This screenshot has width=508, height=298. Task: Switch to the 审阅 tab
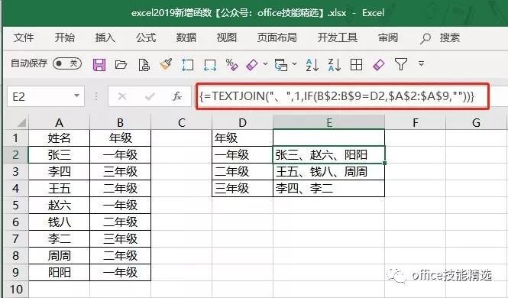[388, 37]
